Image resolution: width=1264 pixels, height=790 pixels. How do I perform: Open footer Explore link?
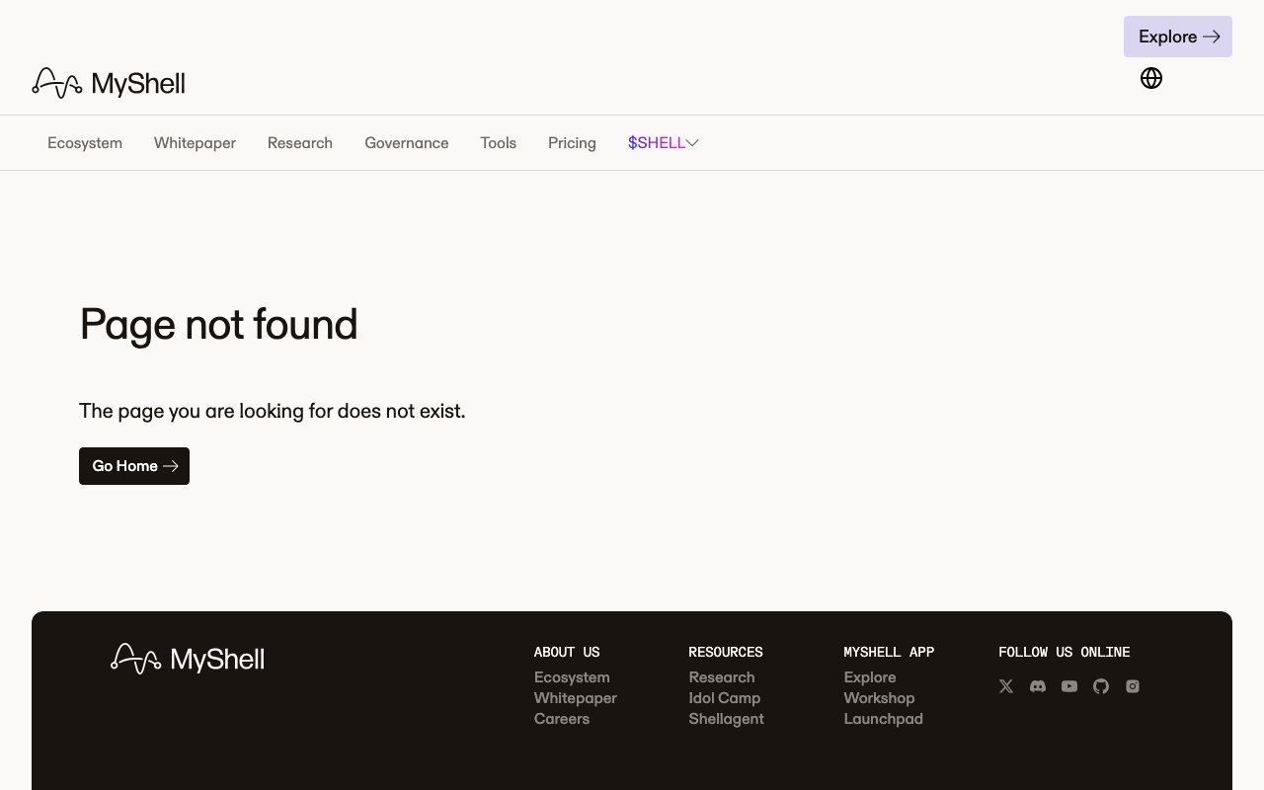click(x=870, y=677)
